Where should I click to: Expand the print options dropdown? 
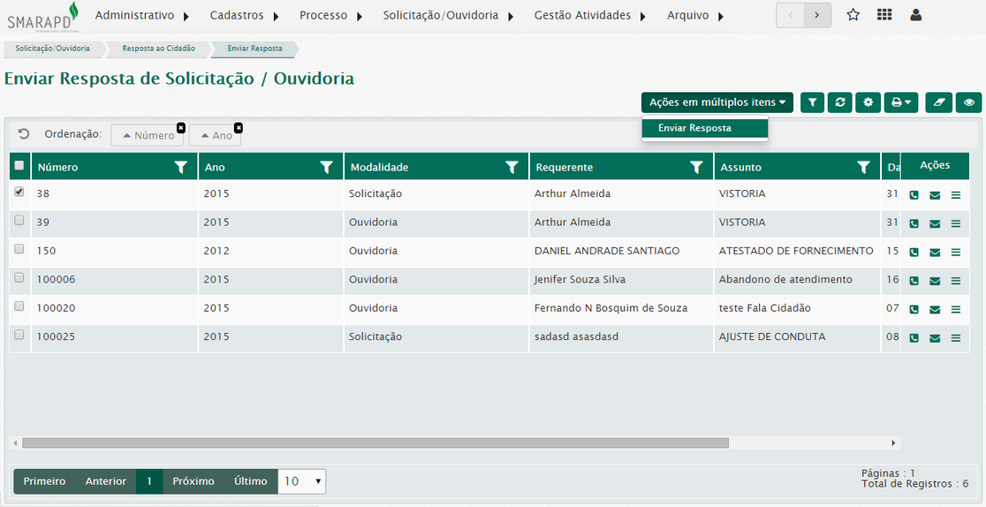coord(900,102)
